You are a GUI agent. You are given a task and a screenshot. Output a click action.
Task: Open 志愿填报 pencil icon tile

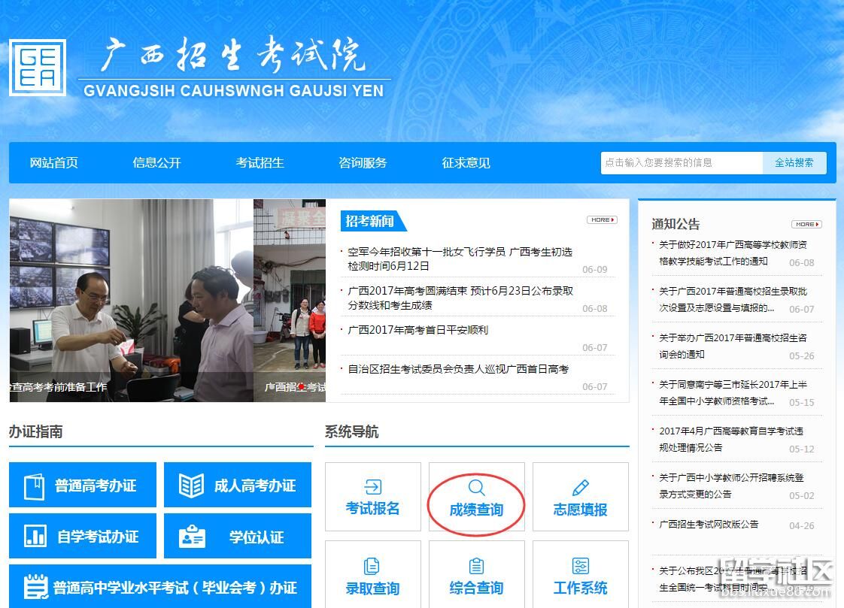pos(580,488)
